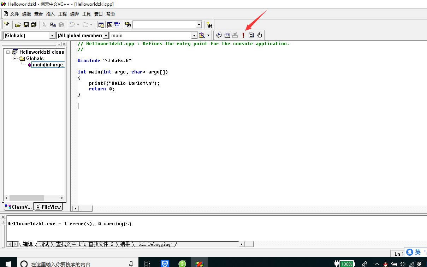Click the Copy icon in the toolbar
Viewport: 427px width, 267px height.
click(x=53, y=25)
